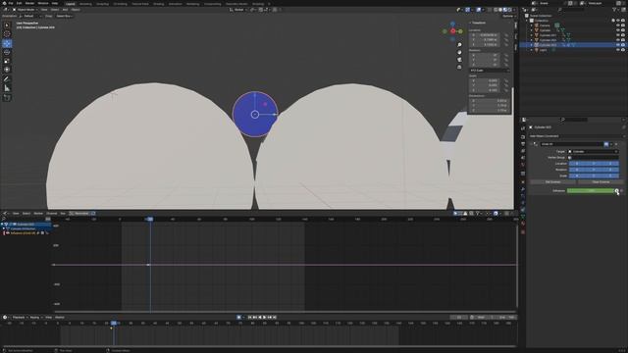Viewport: 628px width, 353px height.
Task: Toggle Child Of Rotation Y checkbox
Action: point(594,170)
